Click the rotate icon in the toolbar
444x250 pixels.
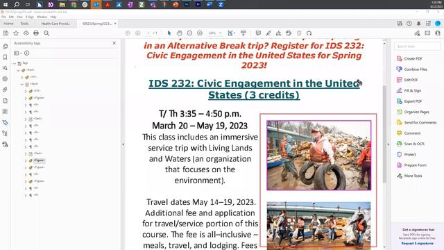[x=309, y=33]
